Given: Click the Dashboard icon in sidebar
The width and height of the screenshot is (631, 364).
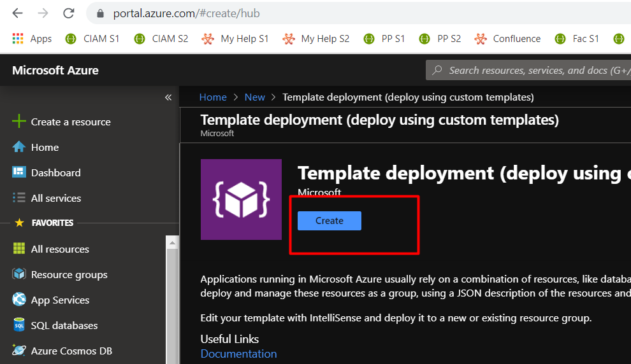Looking at the screenshot, I should 19,172.
